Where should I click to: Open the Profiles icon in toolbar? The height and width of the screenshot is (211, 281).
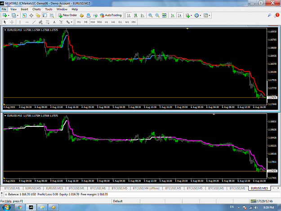pyautogui.click(x=13, y=15)
